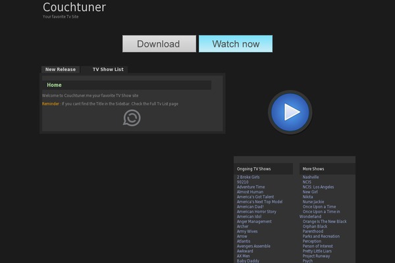The width and height of the screenshot is (395, 263).
Task: Open the Project Runway link
Action: coord(316,256)
